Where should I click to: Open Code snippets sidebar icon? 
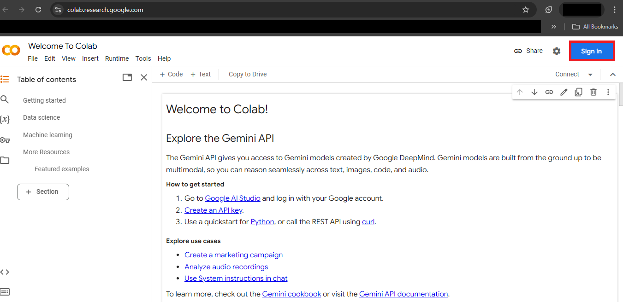tap(5, 272)
